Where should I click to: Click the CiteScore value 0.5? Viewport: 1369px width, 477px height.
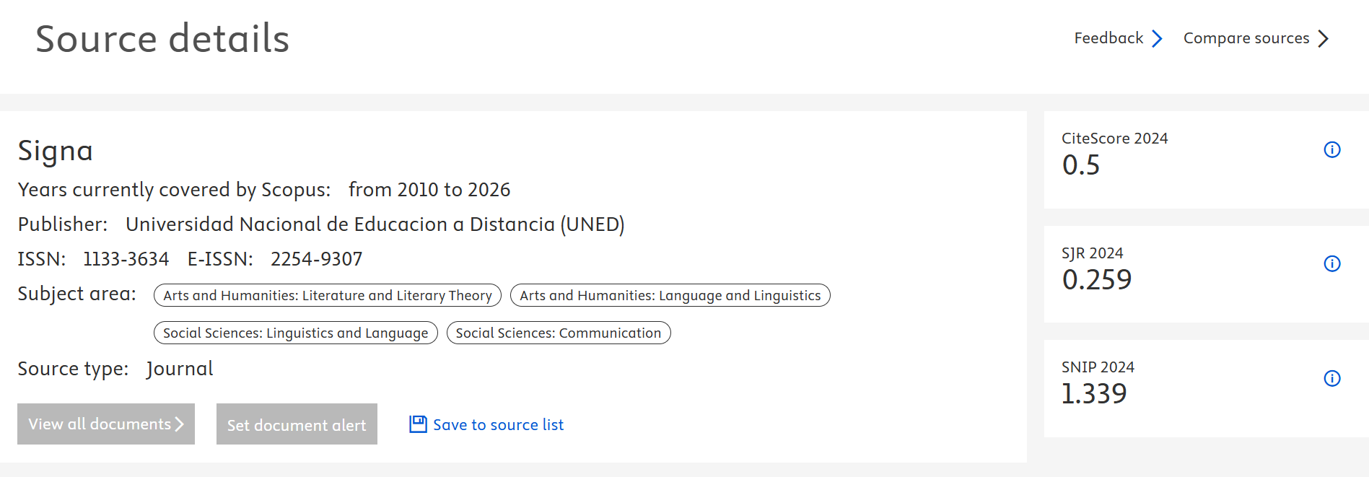pyautogui.click(x=1080, y=165)
